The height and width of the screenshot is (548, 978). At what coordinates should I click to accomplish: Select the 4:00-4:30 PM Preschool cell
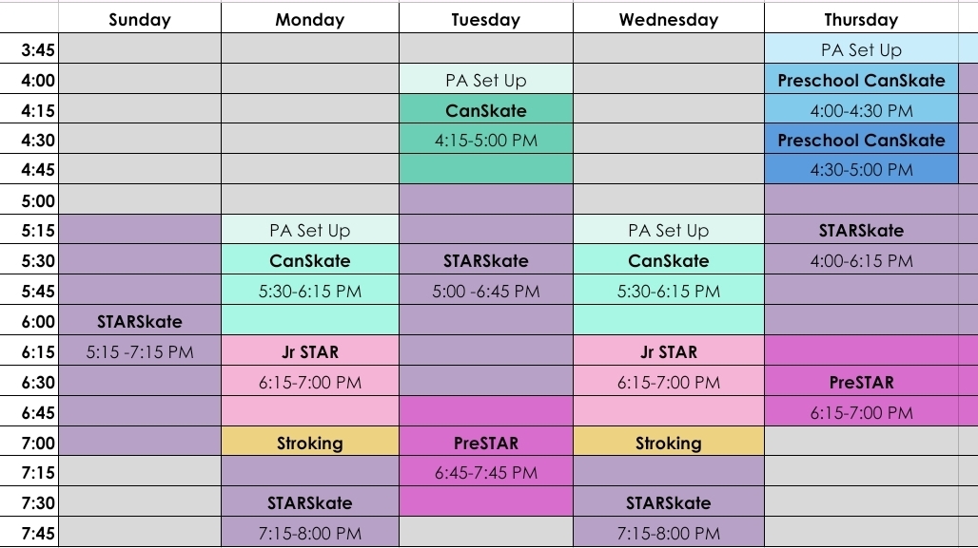861,110
